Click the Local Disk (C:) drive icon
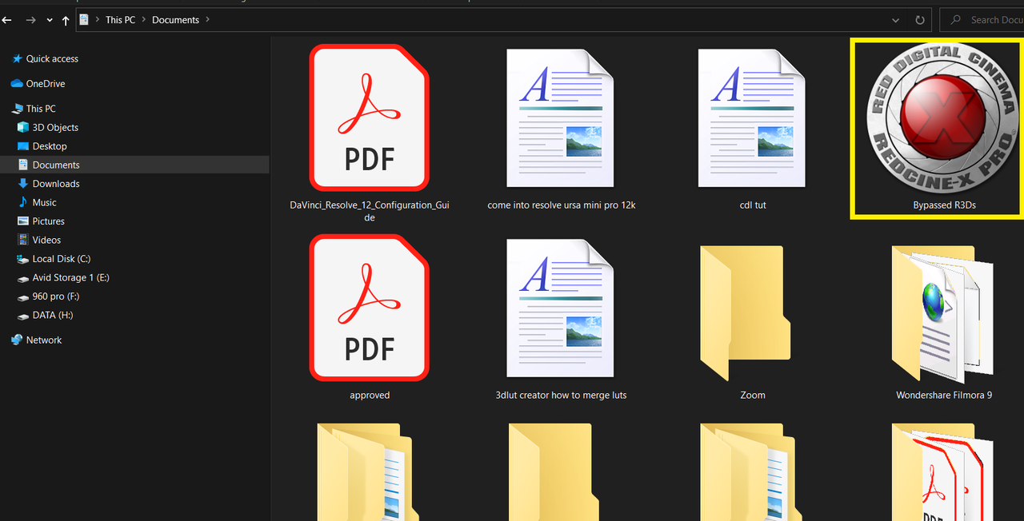Screen dimensions: 1024x521 [x=23, y=259]
